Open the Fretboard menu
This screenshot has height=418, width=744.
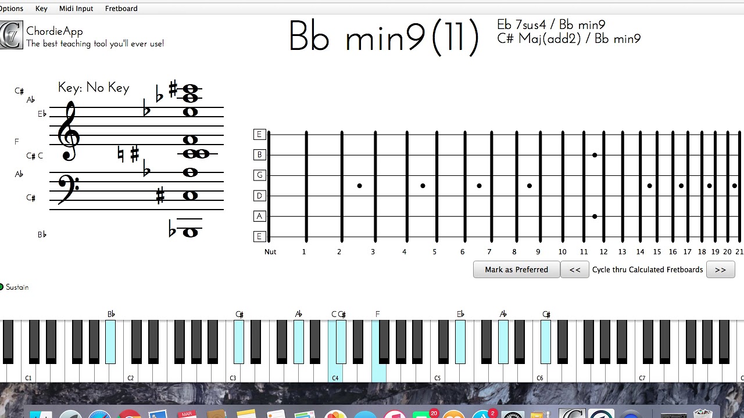click(x=121, y=8)
